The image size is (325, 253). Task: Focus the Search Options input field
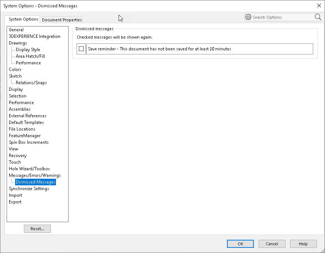pos(283,17)
